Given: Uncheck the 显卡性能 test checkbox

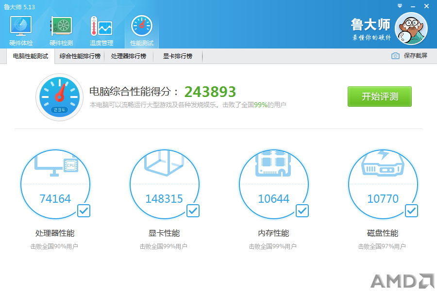Looking at the screenshot, I should coord(193,211).
